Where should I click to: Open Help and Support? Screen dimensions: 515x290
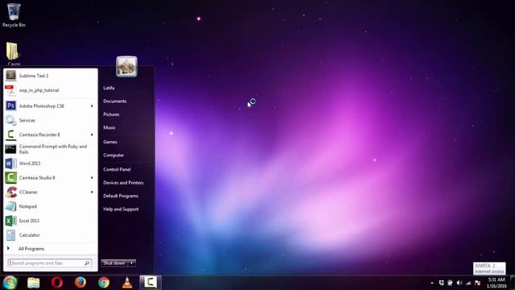[121, 209]
